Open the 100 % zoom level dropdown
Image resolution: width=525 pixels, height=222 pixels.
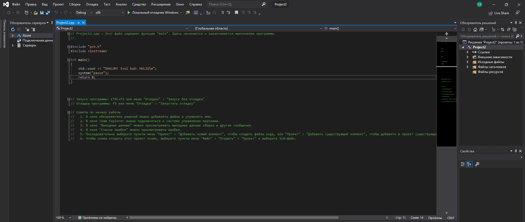pos(63,218)
